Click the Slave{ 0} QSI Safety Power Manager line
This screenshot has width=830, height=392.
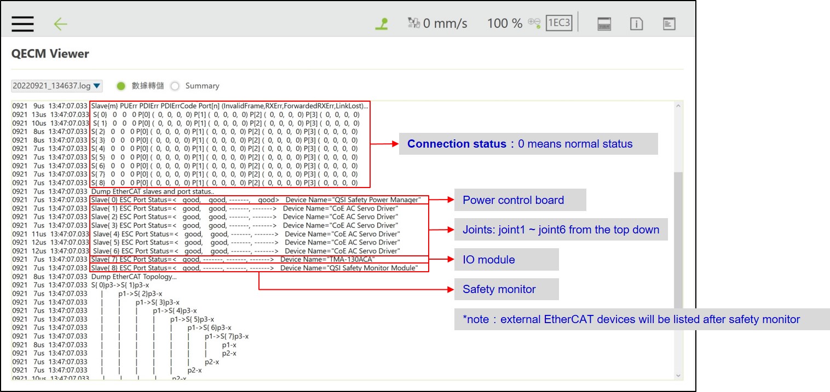pos(256,200)
